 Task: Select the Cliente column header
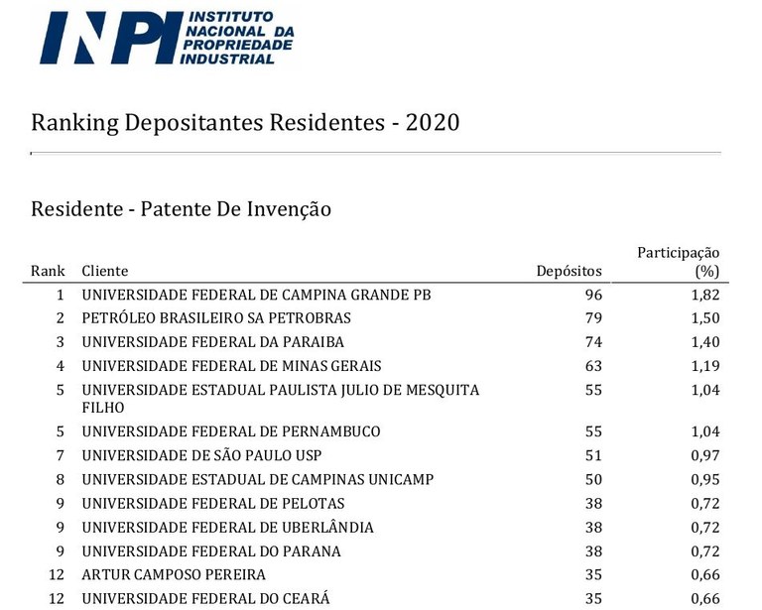[105, 271]
